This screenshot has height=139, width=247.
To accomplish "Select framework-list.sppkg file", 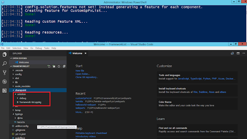I will (x=38, y=102).
